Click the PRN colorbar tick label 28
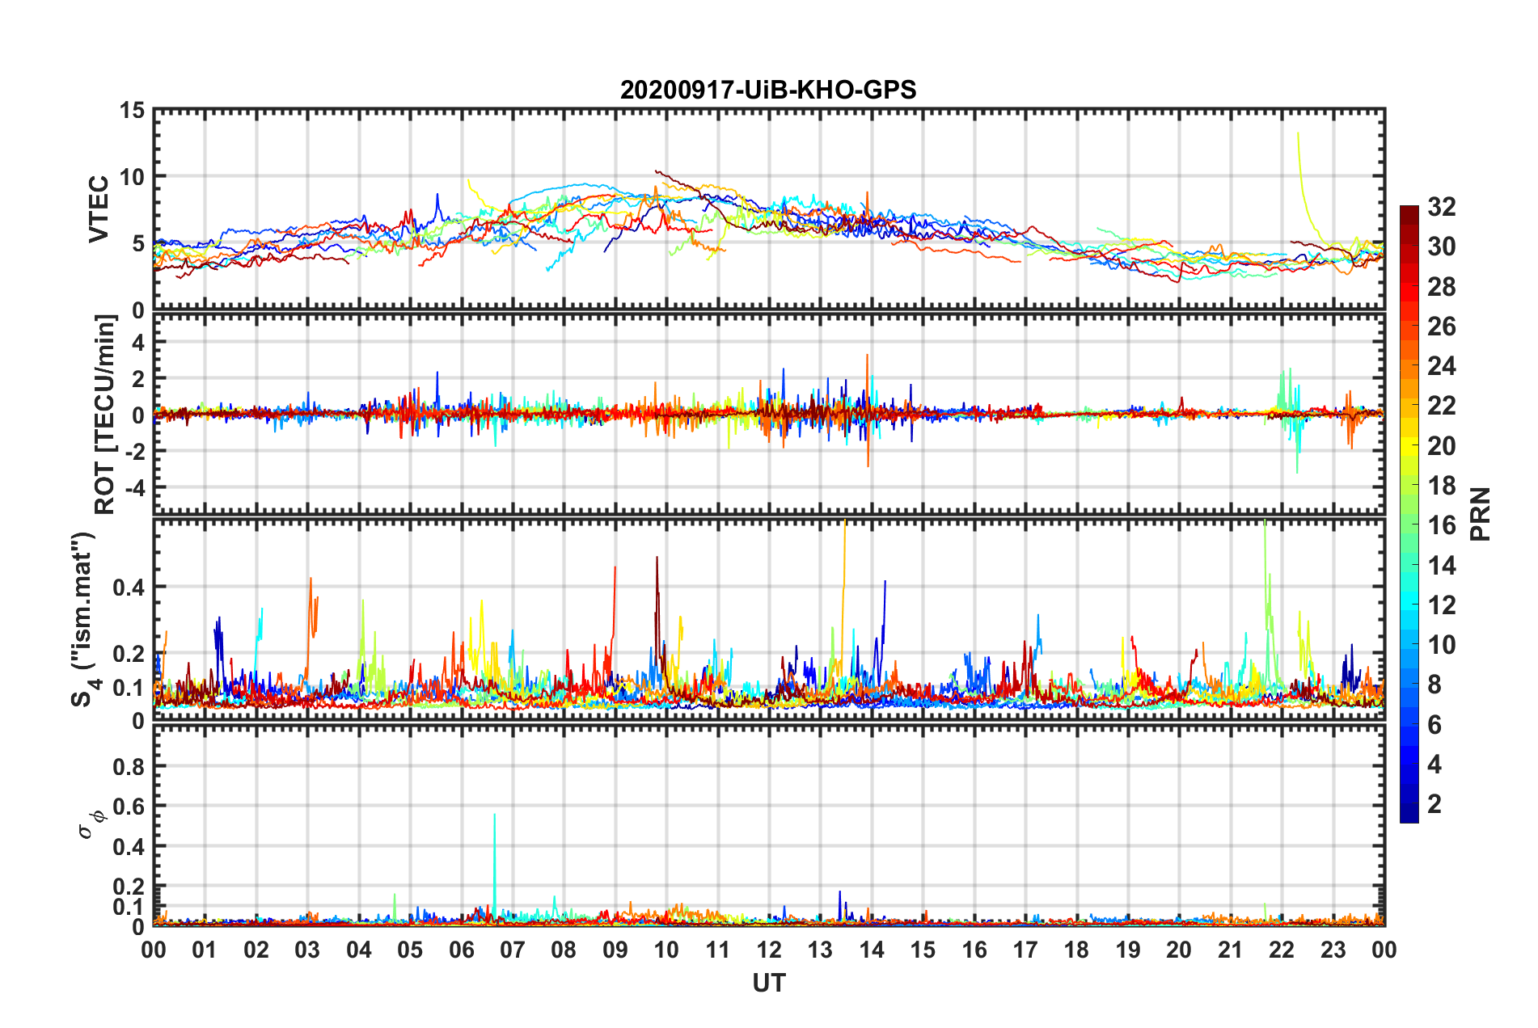Viewport: 1538px width, 1028px height. [x=1442, y=287]
